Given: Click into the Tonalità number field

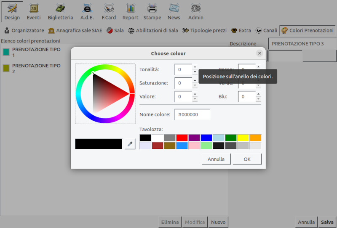Looking at the screenshot, I should click(x=183, y=69).
